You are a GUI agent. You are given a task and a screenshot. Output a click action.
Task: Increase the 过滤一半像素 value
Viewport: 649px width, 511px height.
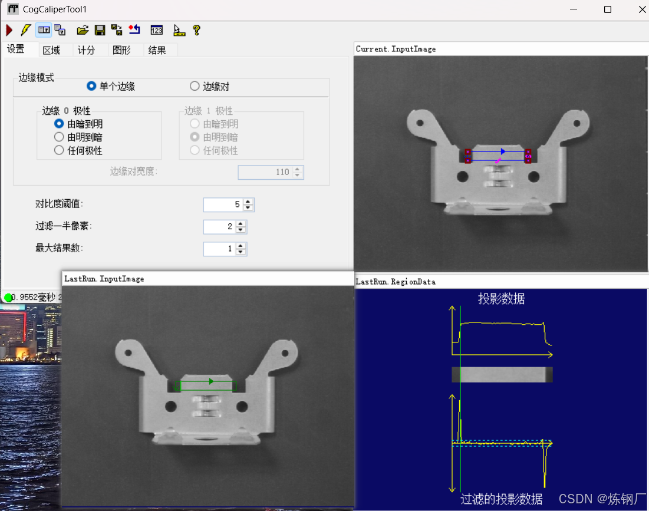(241, 224)
